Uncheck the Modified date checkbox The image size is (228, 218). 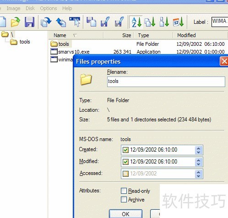pyautogui.click(x=125, y=162)
